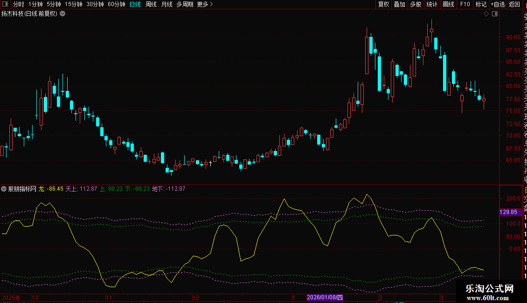
Task: Select the 1分钟 period
Action: 35,4
